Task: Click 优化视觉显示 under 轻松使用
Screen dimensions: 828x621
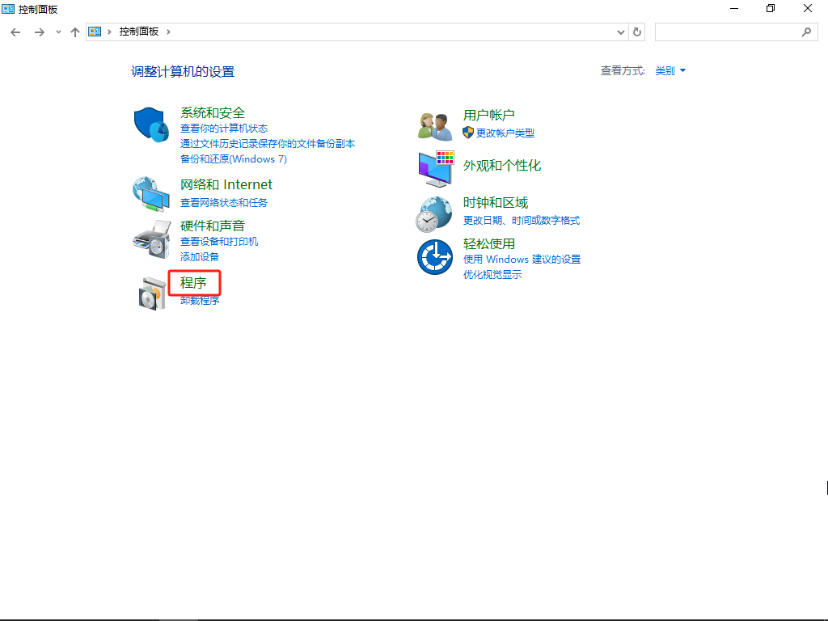Action: point(493,274)
